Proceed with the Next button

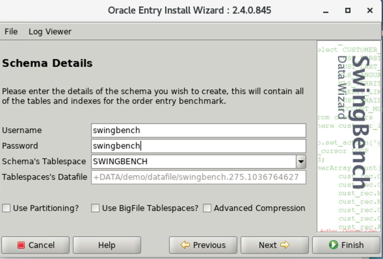(x=275, y=245)
